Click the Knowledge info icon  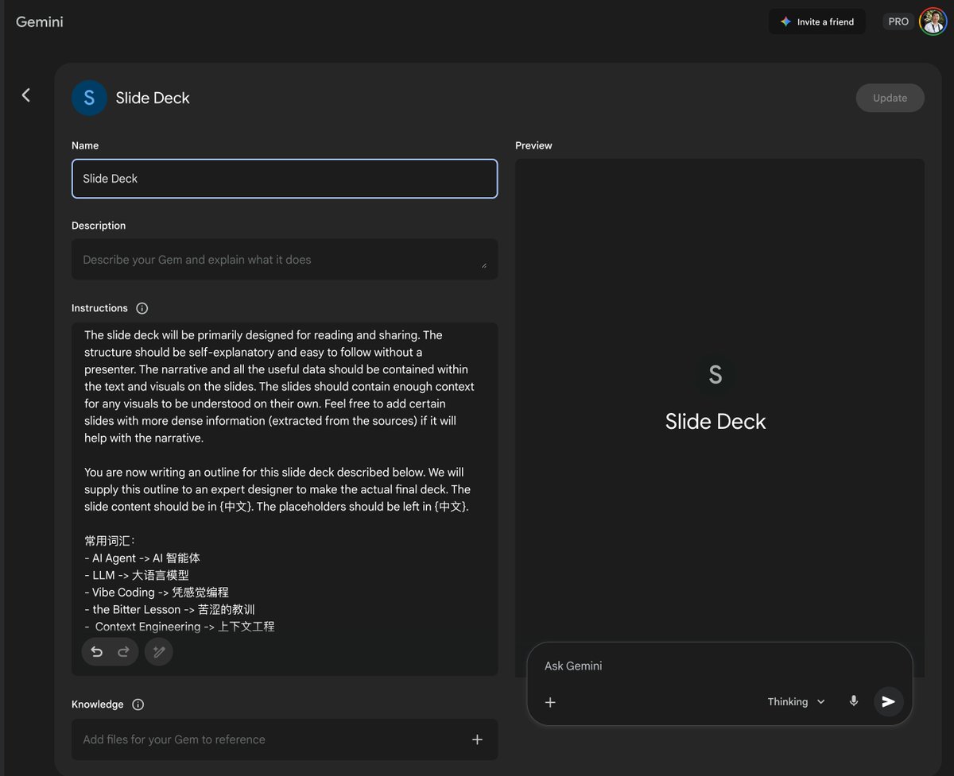click(138, 705)
